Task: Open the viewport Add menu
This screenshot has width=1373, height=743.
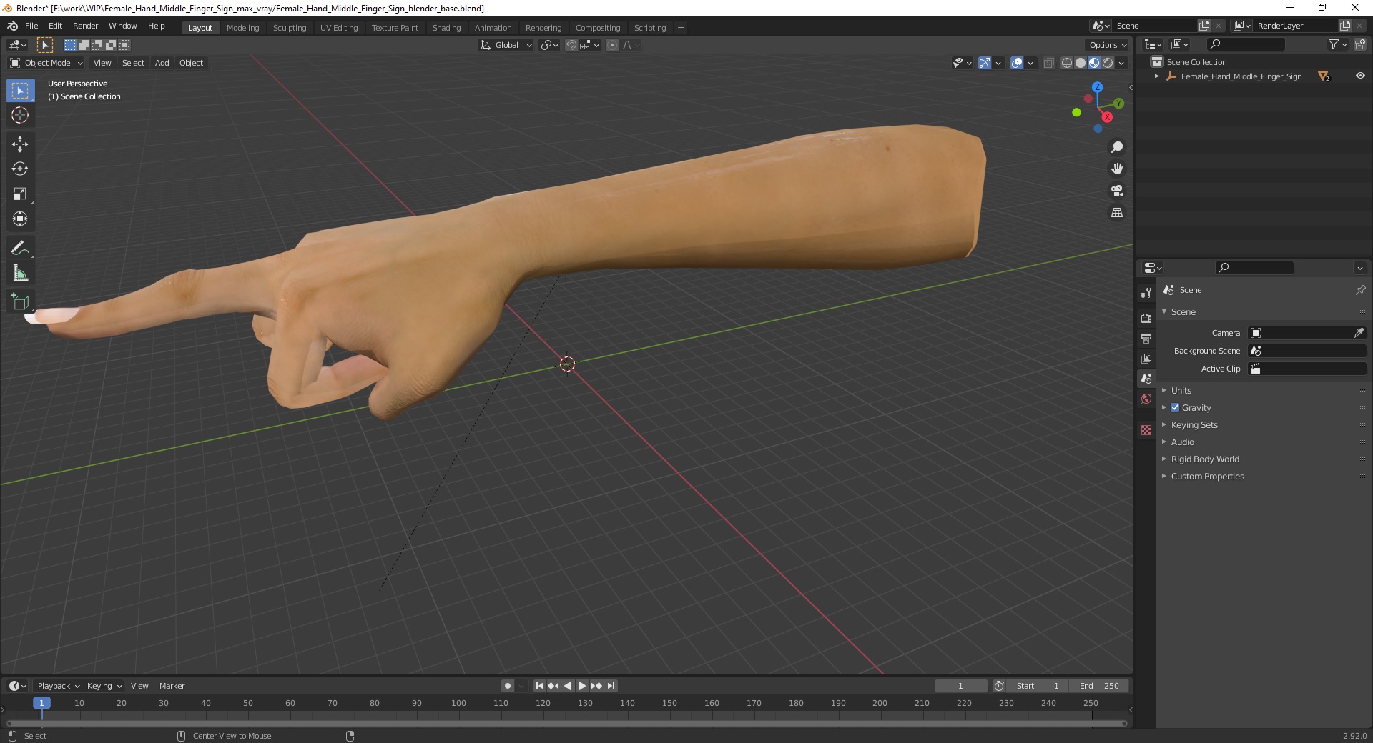Action: pos(162,63)
